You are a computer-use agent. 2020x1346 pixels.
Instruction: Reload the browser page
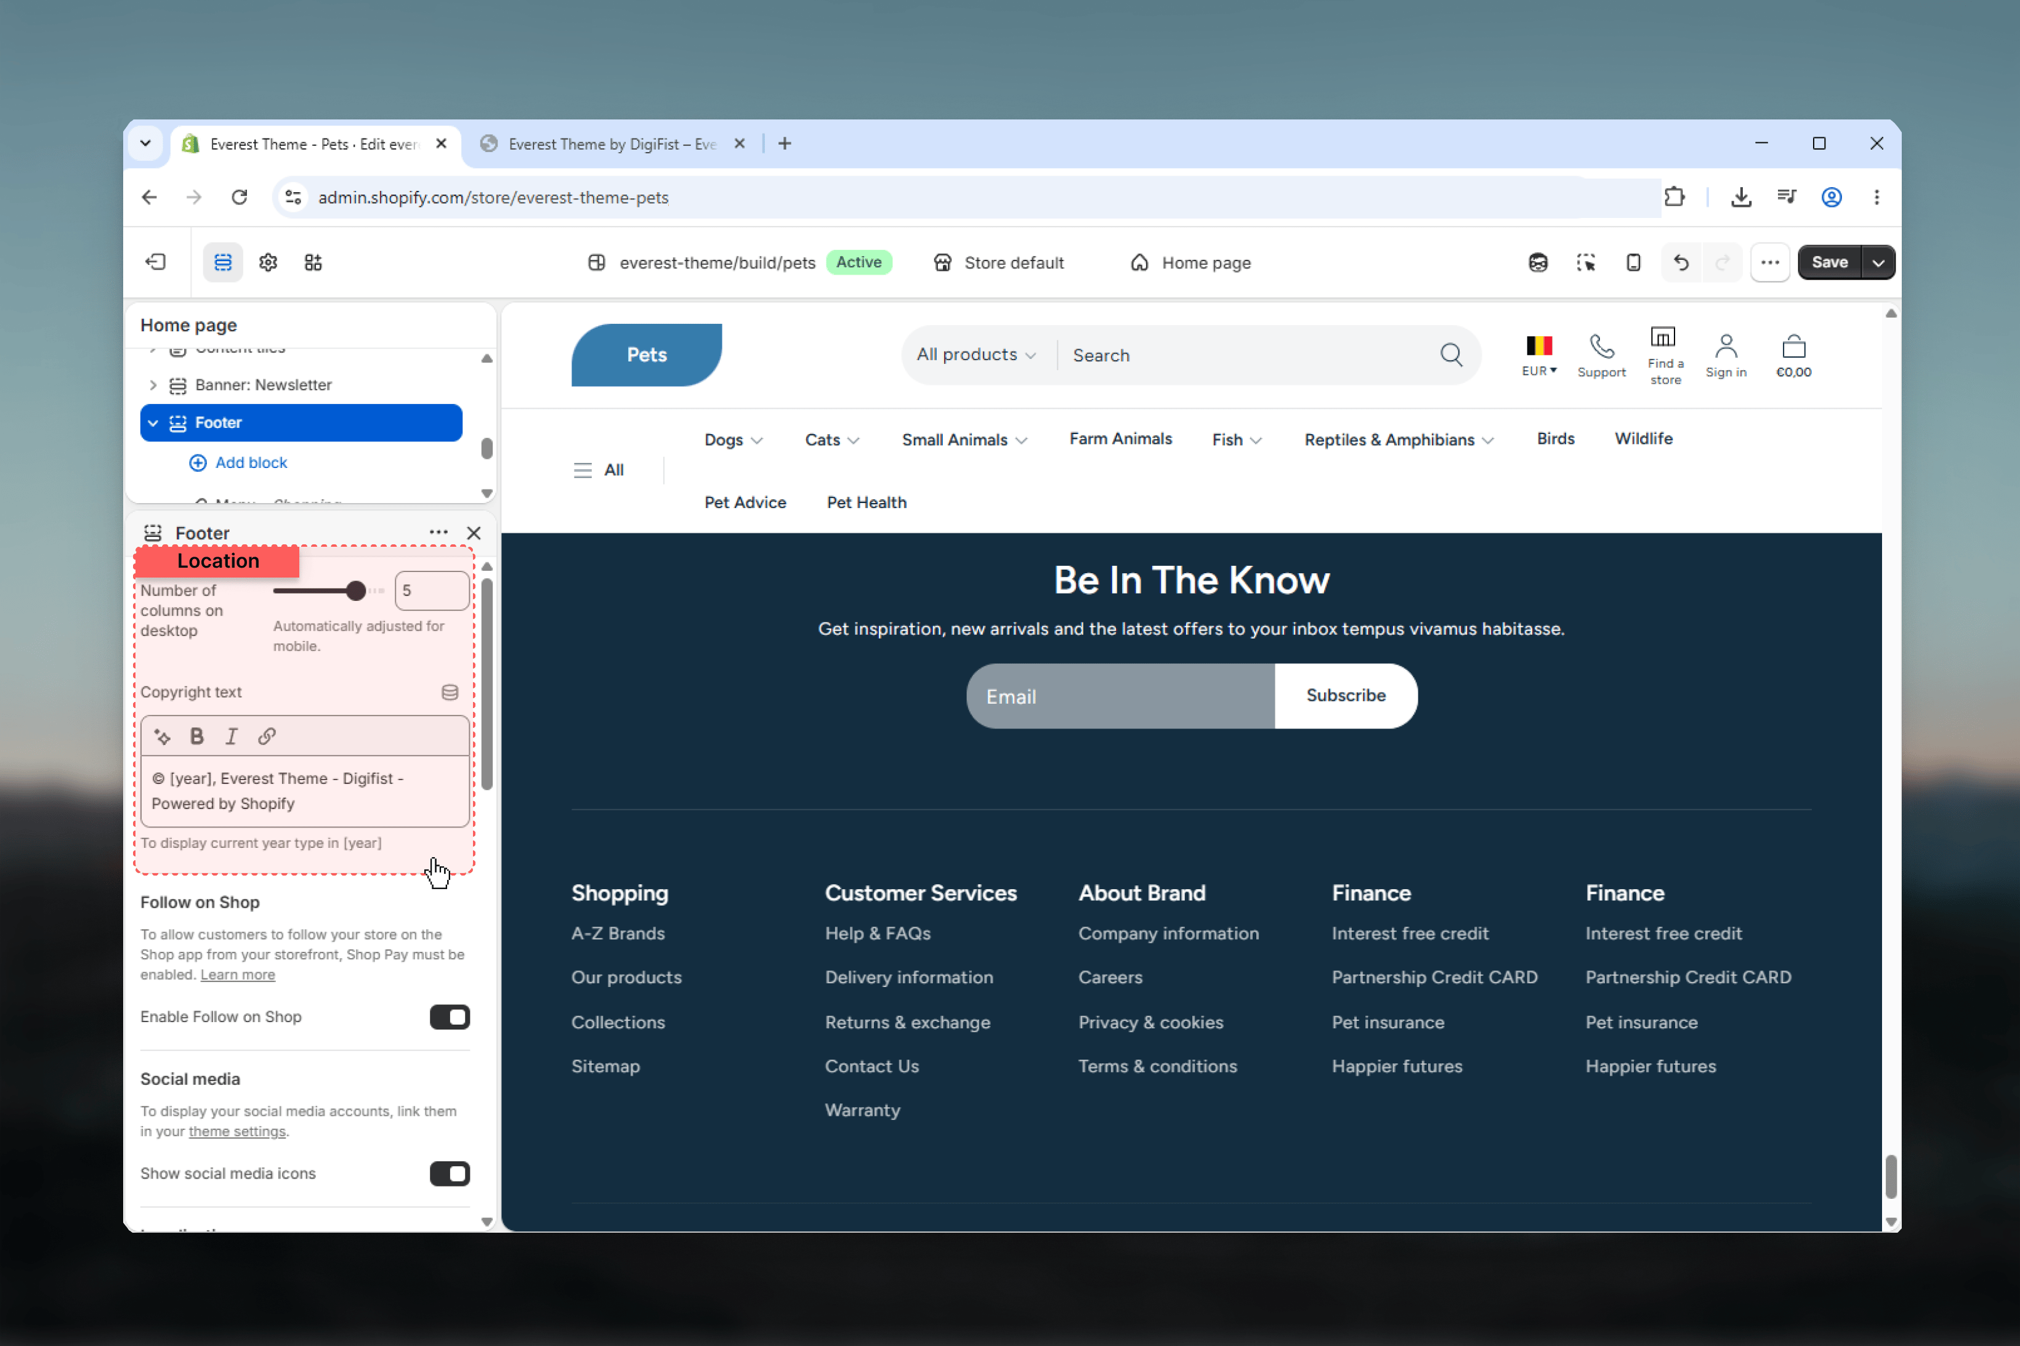(x=240, y=196)
